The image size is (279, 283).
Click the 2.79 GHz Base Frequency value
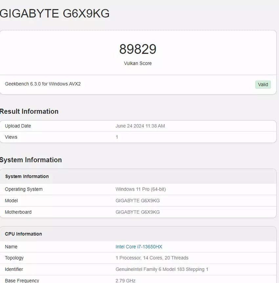(125, 280)
